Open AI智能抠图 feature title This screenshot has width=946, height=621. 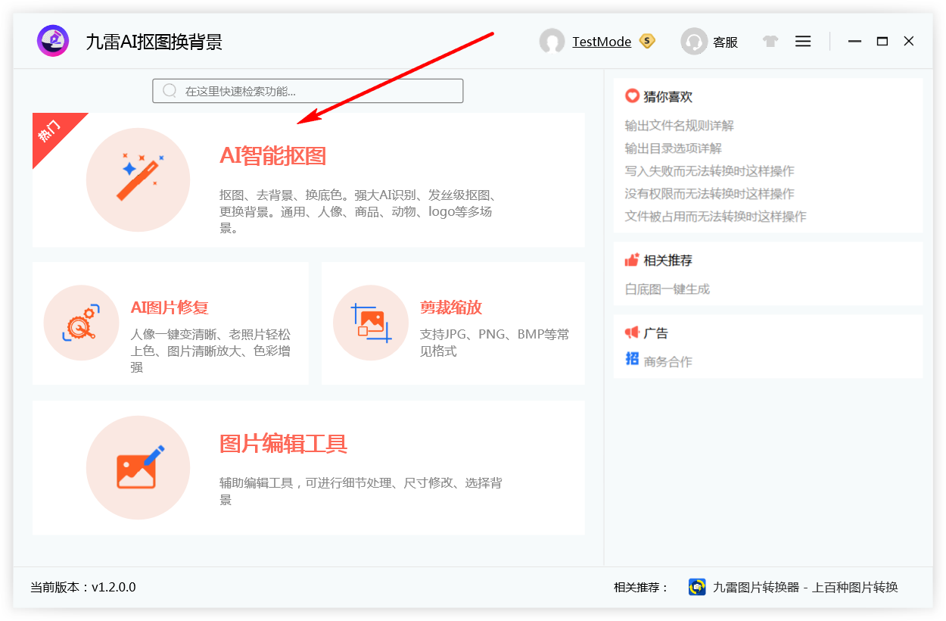(x=273, y=156)
